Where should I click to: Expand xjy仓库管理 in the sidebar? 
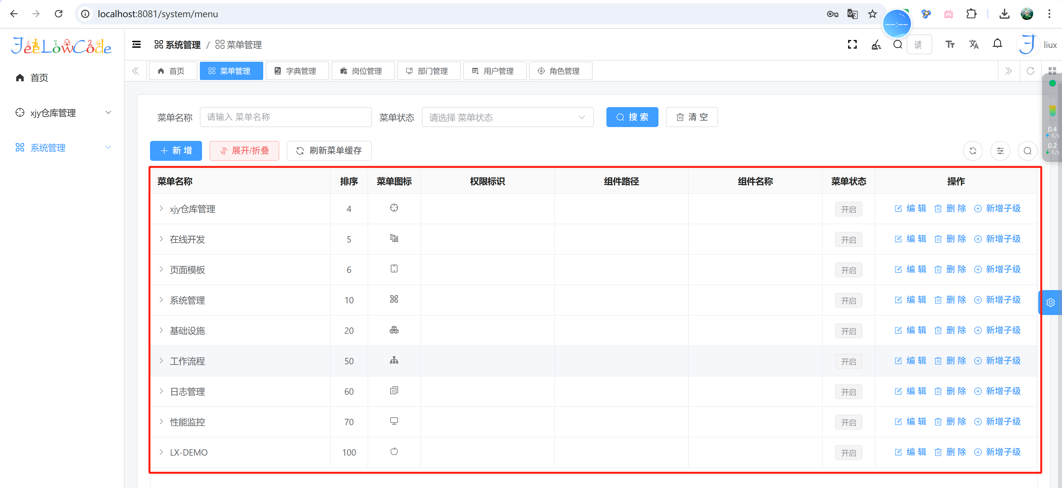point(62,113)
